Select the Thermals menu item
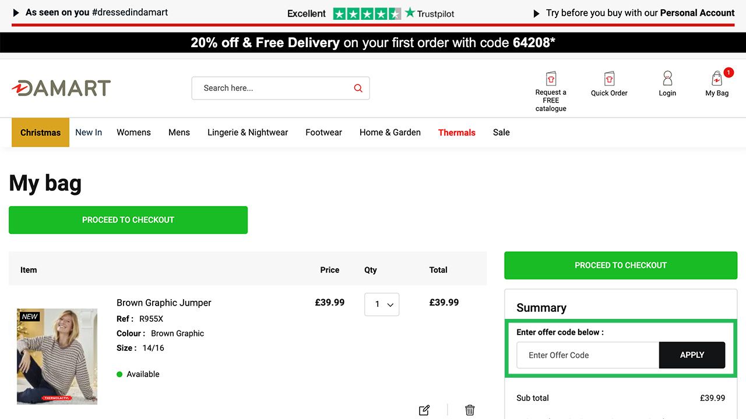Image resolution: width=746 pixels, height=419 pixels. (456, 133)
